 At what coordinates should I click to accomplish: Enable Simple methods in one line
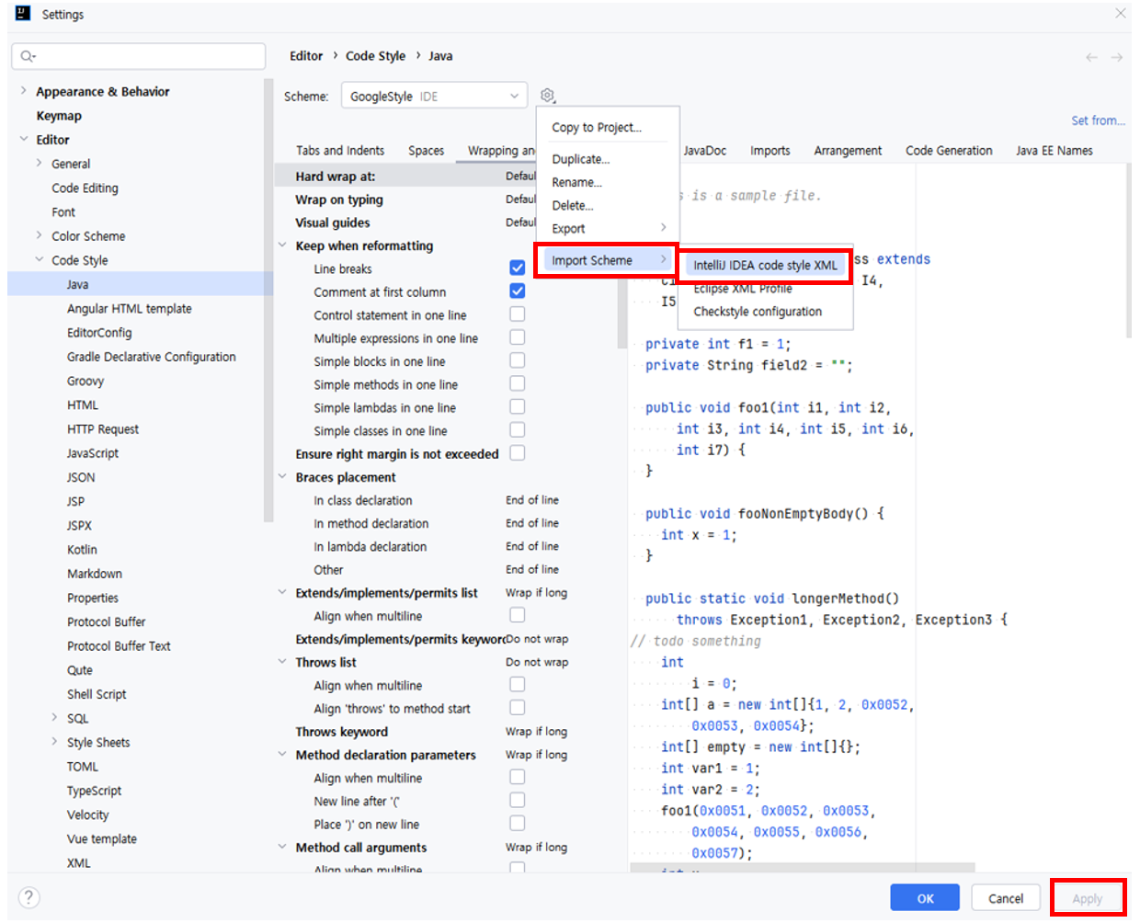(518, 383)
